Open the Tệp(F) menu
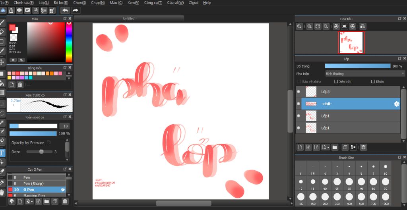The image size is (407, 210). [4, 3]
